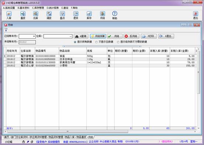Image resolution: width=204 pixels, height=145 pixels.
Task: Click the 单位 column header
Action: 111,51
